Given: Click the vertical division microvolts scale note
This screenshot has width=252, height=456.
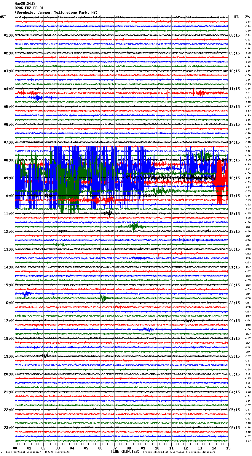Looking at the screenshot, I should 38,452.
